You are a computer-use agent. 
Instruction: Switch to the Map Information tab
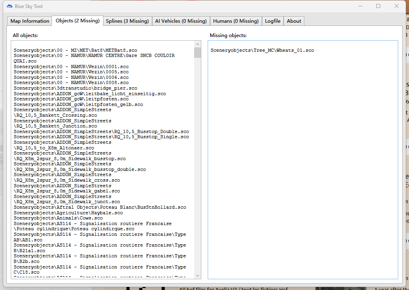coord(30,21)
